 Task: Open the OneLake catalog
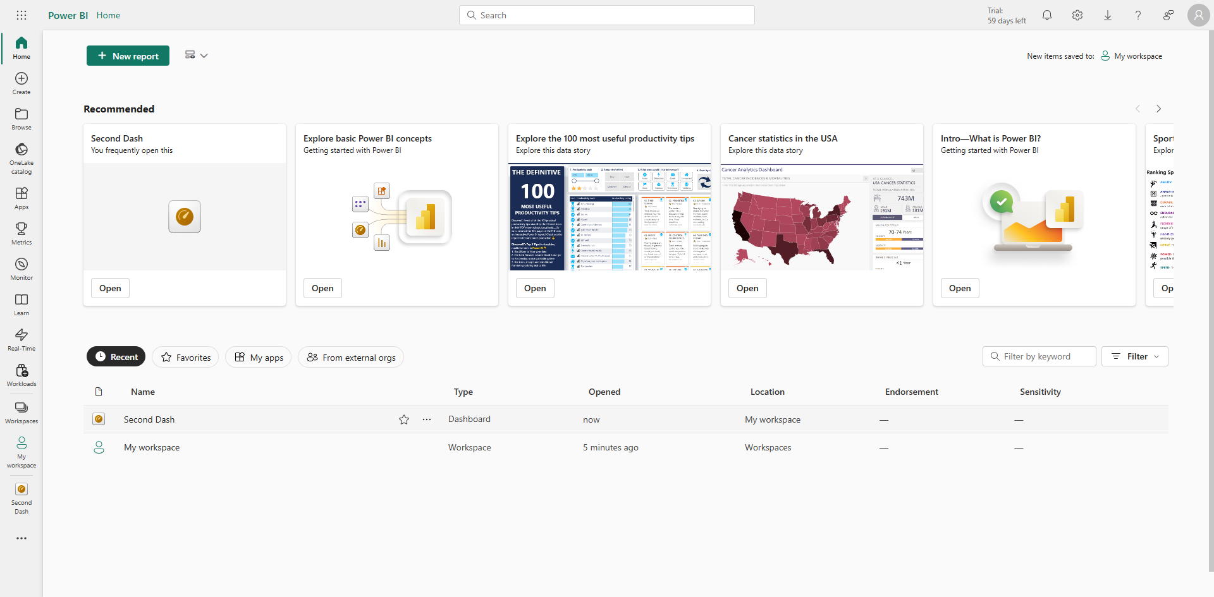[21, 158]
